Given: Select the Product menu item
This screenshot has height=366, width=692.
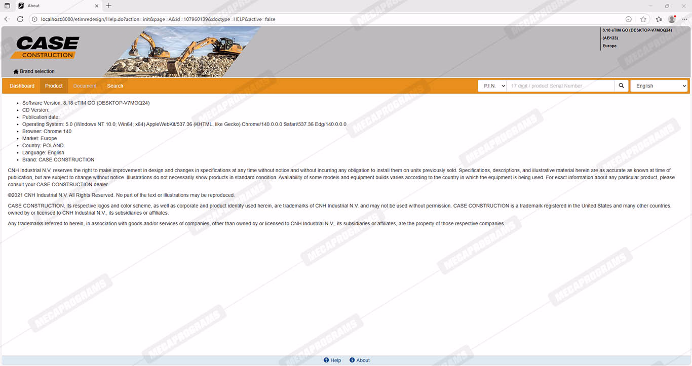Looking at the screenshot, I should 54,86.
